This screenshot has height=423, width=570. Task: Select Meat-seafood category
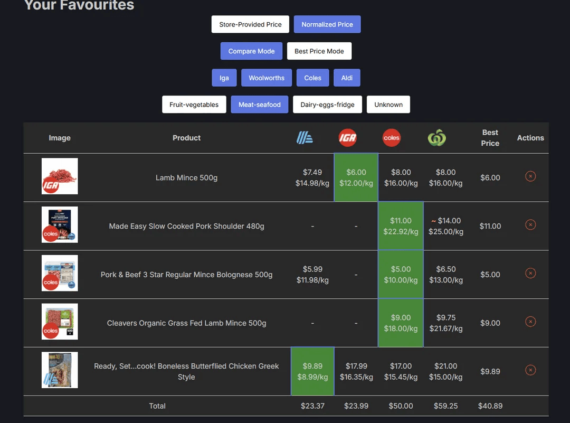(260, 105)
